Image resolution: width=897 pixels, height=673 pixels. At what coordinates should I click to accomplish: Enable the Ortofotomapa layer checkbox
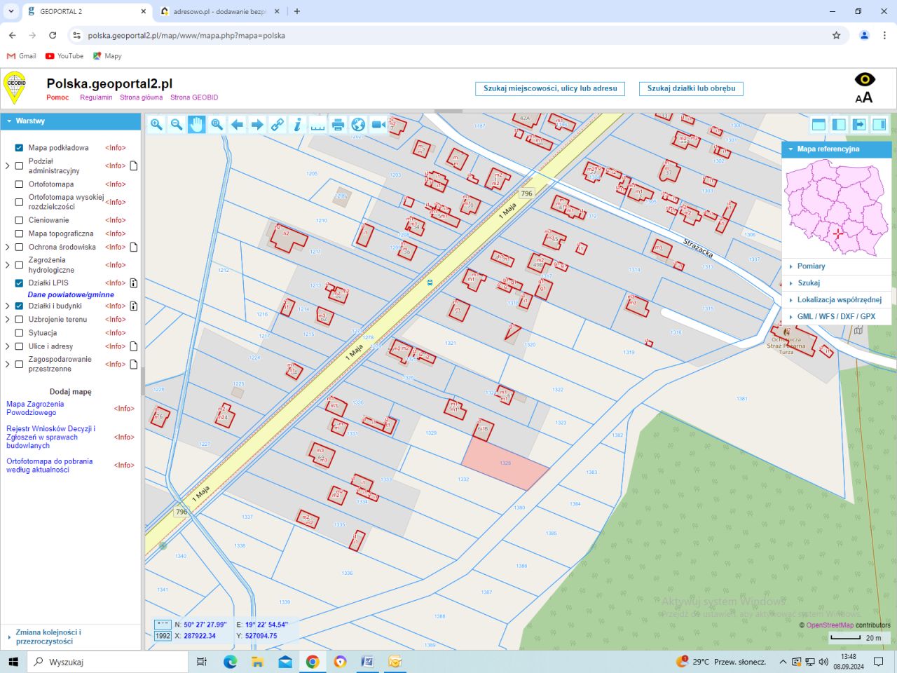19,184
